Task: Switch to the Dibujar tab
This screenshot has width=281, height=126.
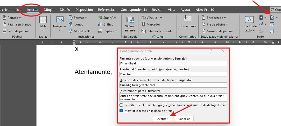Action: point(49,10)
